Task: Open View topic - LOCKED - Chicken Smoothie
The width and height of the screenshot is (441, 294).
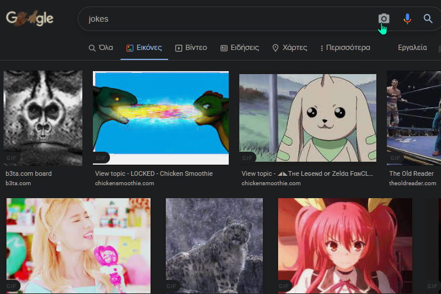Action: [x=154, y=173]
